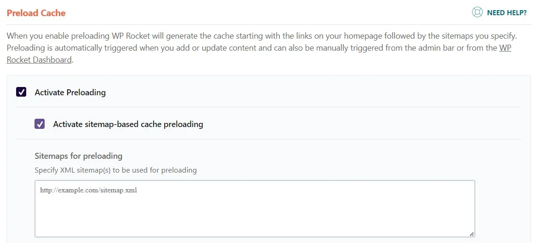The width and height of the screenshot is (537, 243).
Task: Click the Sitemaps for preloading heading
Action: pyautogui.click(x=78, y=156)
